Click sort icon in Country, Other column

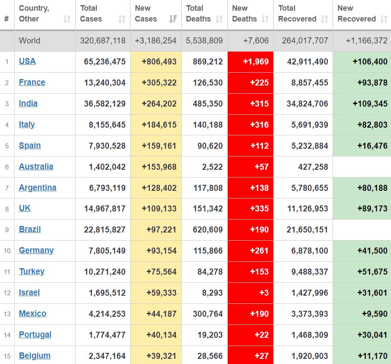coord(67,19)
